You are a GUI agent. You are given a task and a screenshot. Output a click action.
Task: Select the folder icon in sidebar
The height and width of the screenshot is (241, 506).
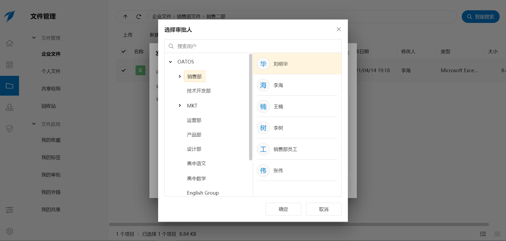coord(9,86)
